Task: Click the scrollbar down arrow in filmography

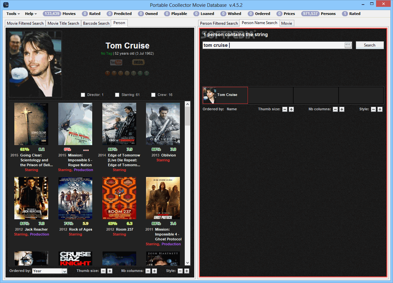Action: tap(187, 263)
